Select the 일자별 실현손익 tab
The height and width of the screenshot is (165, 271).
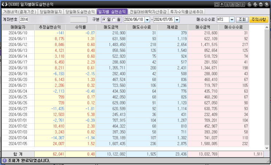pos(112,12)
